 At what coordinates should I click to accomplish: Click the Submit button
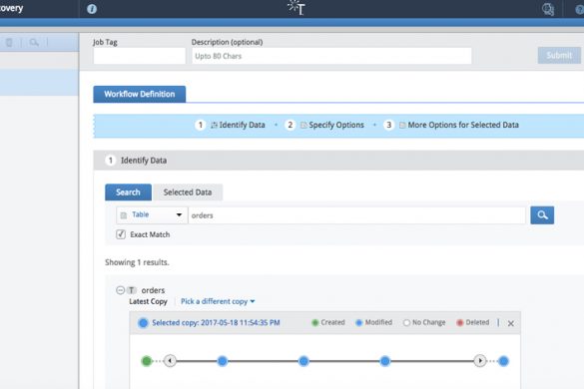point(559,56)
